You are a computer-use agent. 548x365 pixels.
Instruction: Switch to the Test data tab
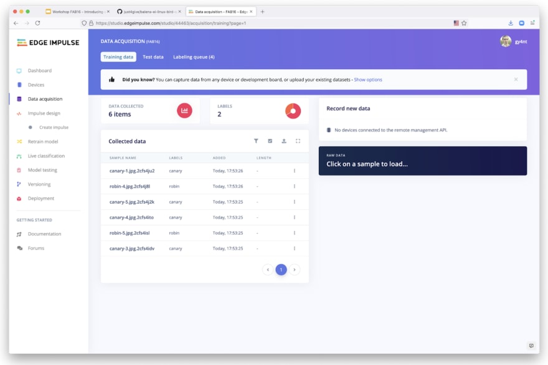click(x=153, y=57)
